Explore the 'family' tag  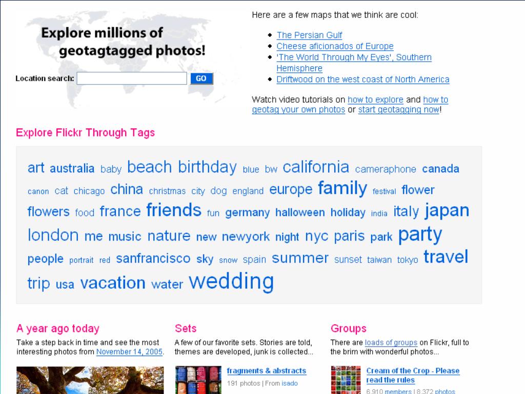342,188
